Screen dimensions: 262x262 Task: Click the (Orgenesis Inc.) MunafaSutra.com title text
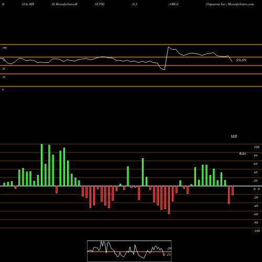(230, 4)
